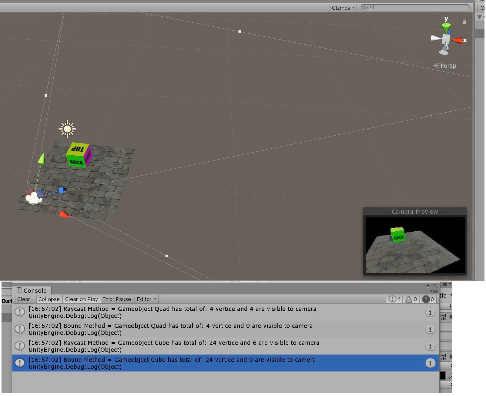Clear the console log

point(23,299)
